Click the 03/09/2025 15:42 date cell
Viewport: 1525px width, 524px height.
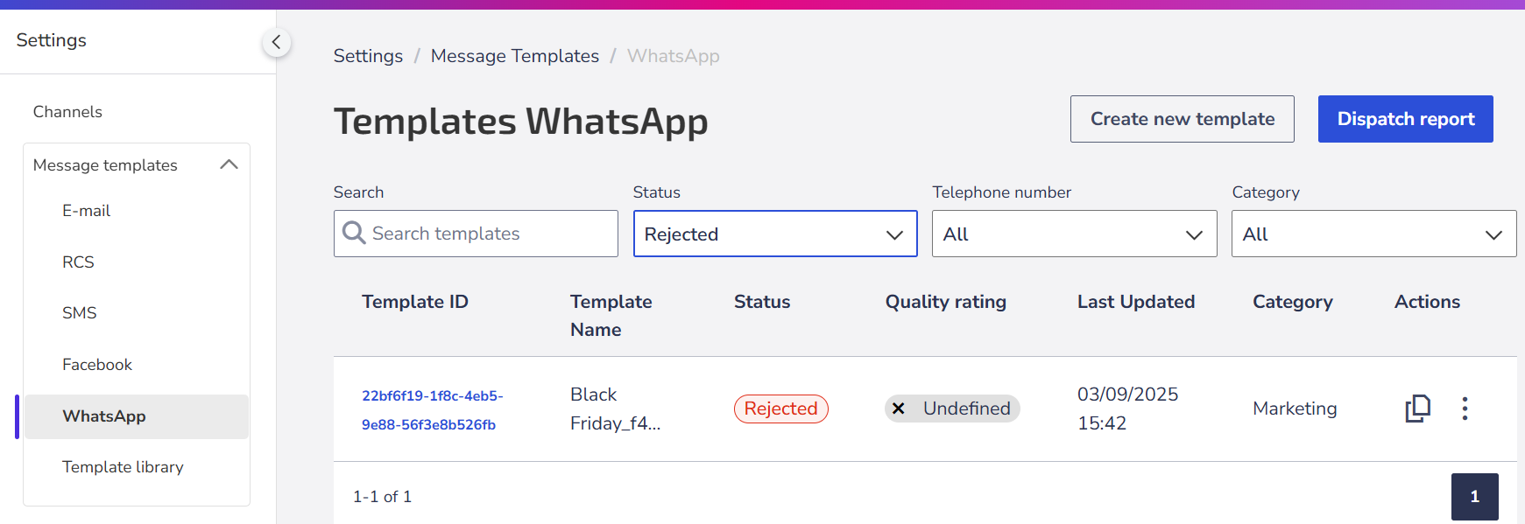[1127, 409]
